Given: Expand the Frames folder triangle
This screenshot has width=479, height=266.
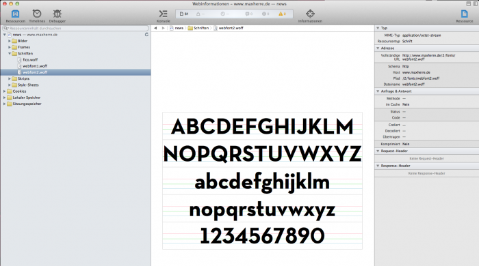Looking at the screenshot, I should click(x=10, y=47).
